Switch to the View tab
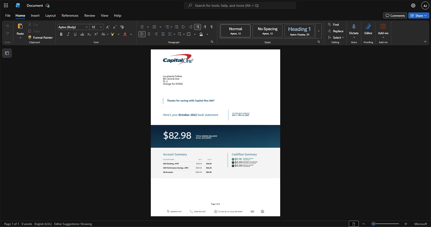Viewport: 431px width, 227px height. (x=104, y=15)
